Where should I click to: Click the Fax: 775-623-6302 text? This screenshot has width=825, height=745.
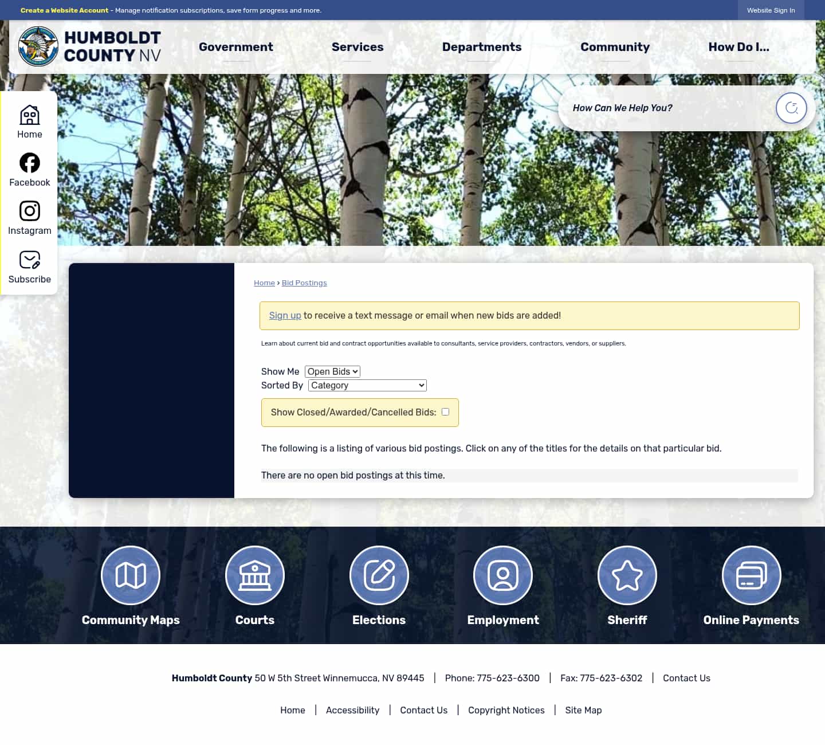601,678
